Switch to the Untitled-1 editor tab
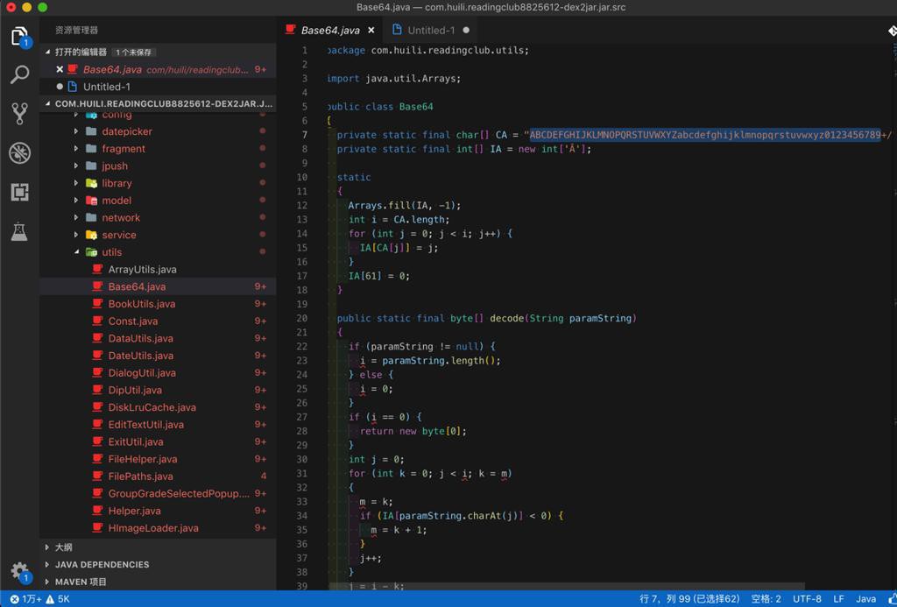This screenshot has width=897, height=607. (430, 30)
